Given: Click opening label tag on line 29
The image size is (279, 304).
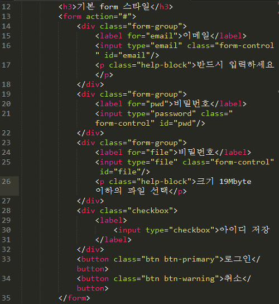Looking at the screenshot, I should pos(111,220).
